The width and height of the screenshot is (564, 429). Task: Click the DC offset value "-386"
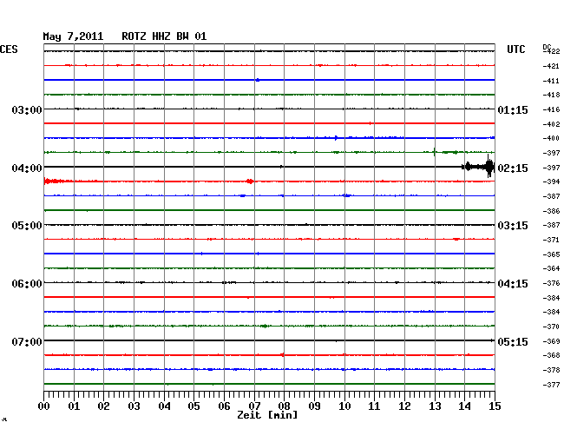[x=551, y=211]
